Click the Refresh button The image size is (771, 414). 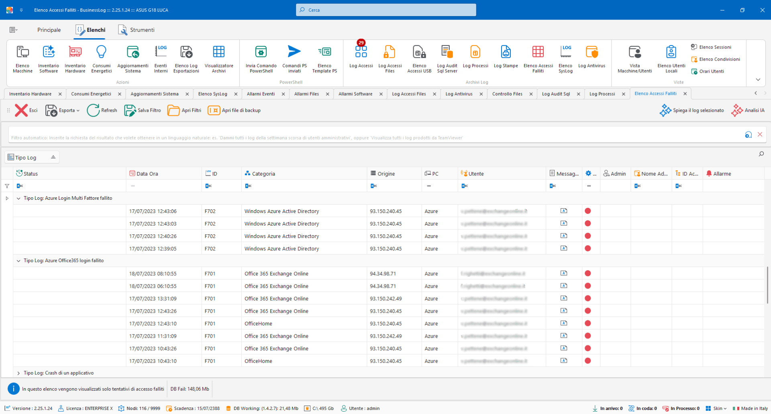(x=102, y=110)
